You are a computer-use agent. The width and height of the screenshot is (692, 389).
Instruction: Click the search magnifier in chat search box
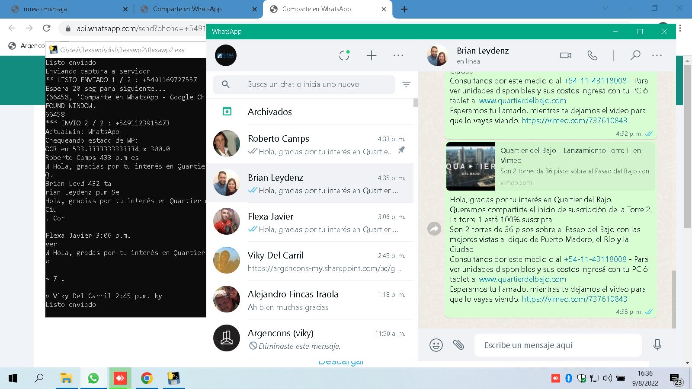[x=226, y=84]
